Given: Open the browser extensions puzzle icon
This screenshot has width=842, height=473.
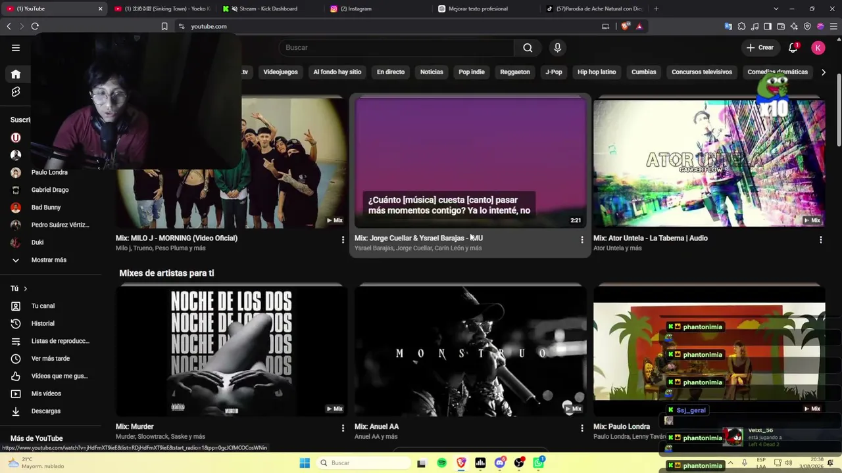Looking at the screenshot, I should pyautogui.click(x=741, y=26).
